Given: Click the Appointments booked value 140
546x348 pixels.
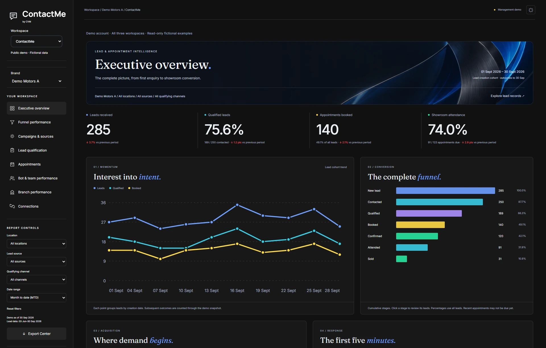Looking at the screenshot, I should tap(327, 130).
